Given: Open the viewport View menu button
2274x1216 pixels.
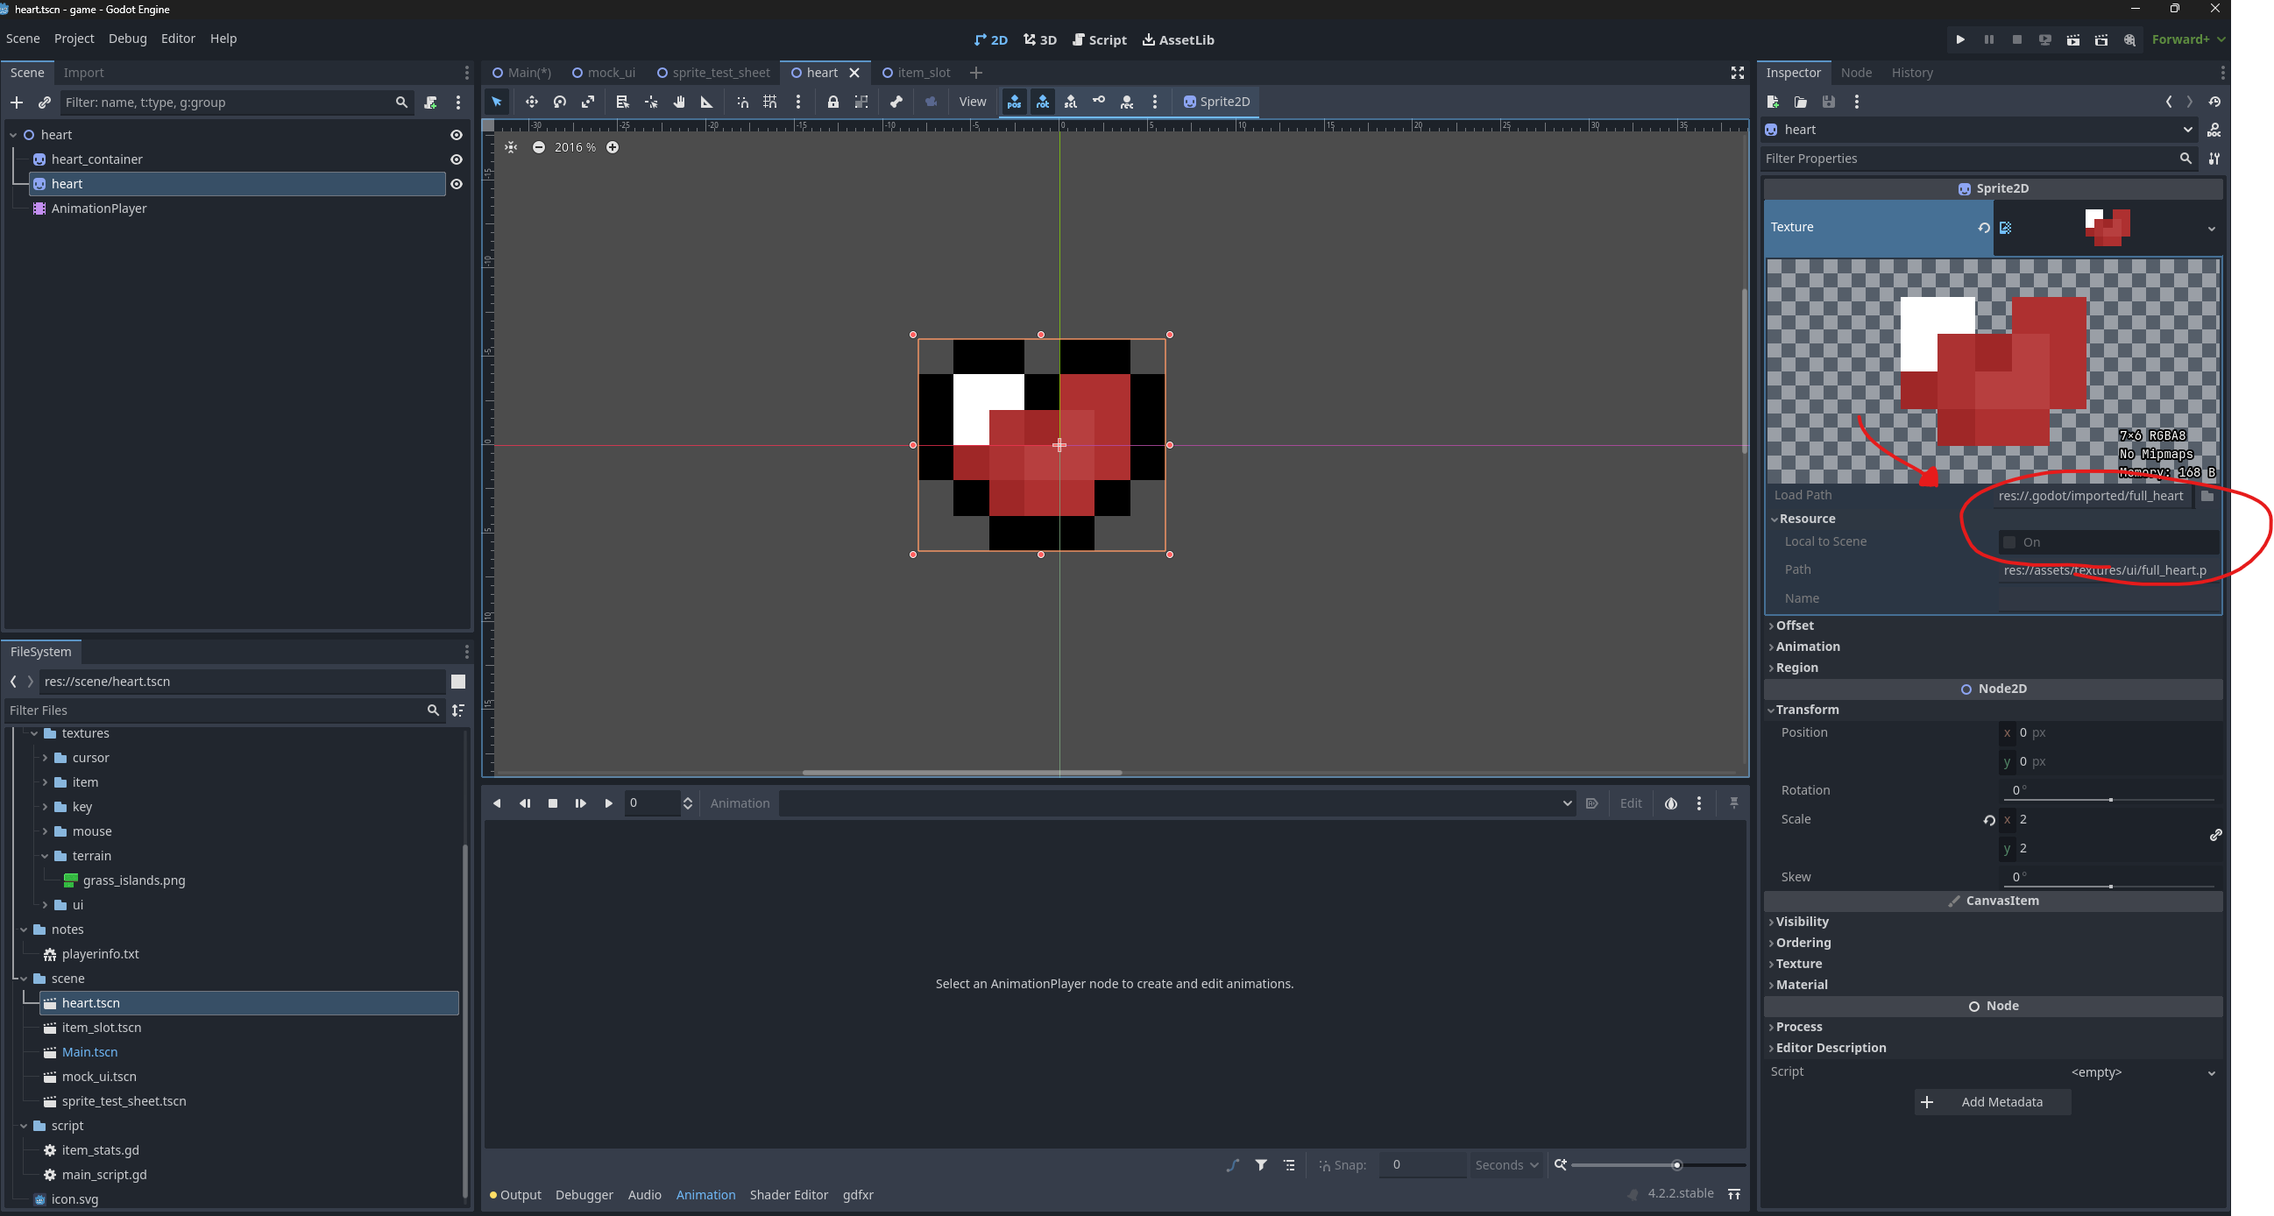Looking at the screenshot, I should 972,102.
